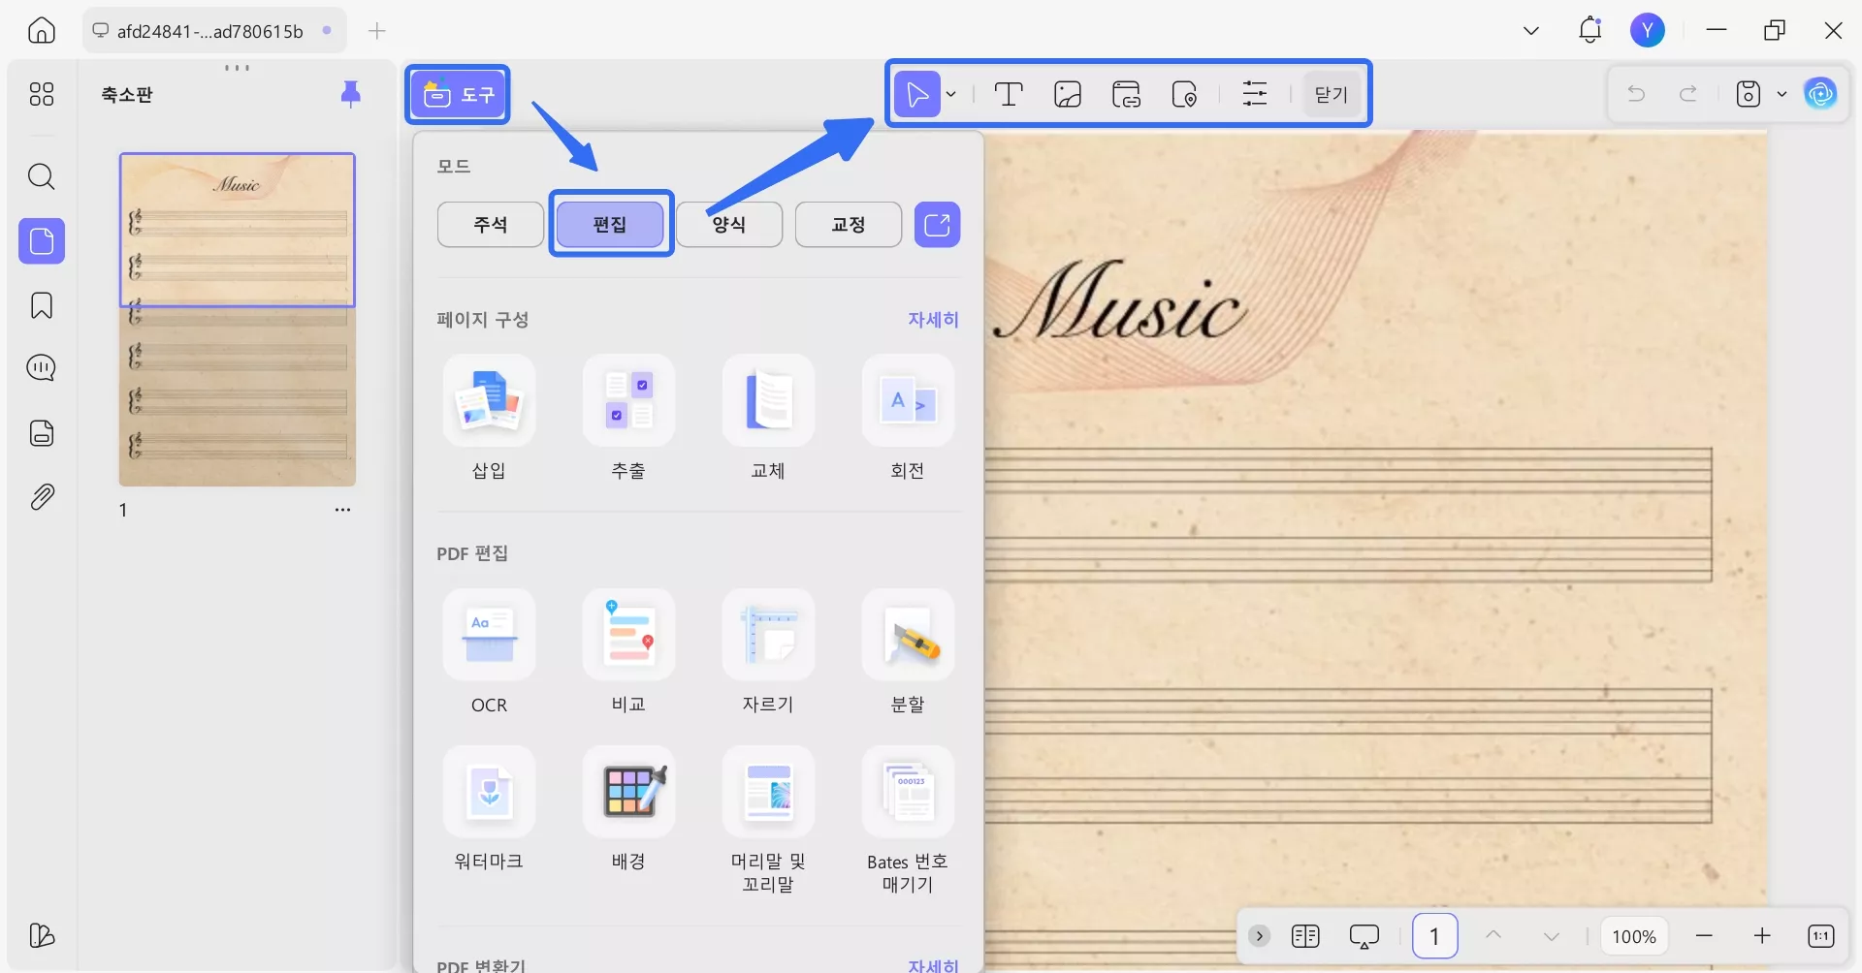Switch to 주석 annotation mode
Viewport: 1862px width, 973px height.
[490, 224]
